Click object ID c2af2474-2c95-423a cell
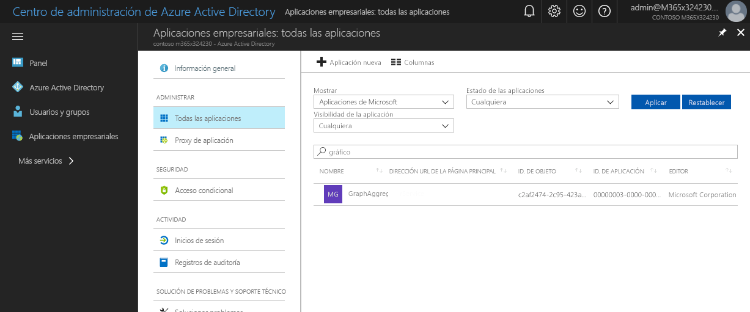 point(552,194)
